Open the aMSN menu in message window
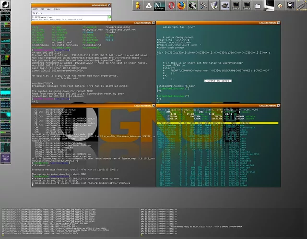The width and height of the screenshot is (307, 239). (35, 8)
